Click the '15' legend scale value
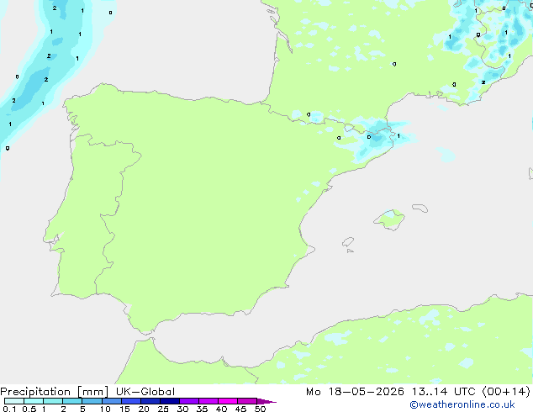Viewport: 533px width, 412px height. tap(124, 409)
